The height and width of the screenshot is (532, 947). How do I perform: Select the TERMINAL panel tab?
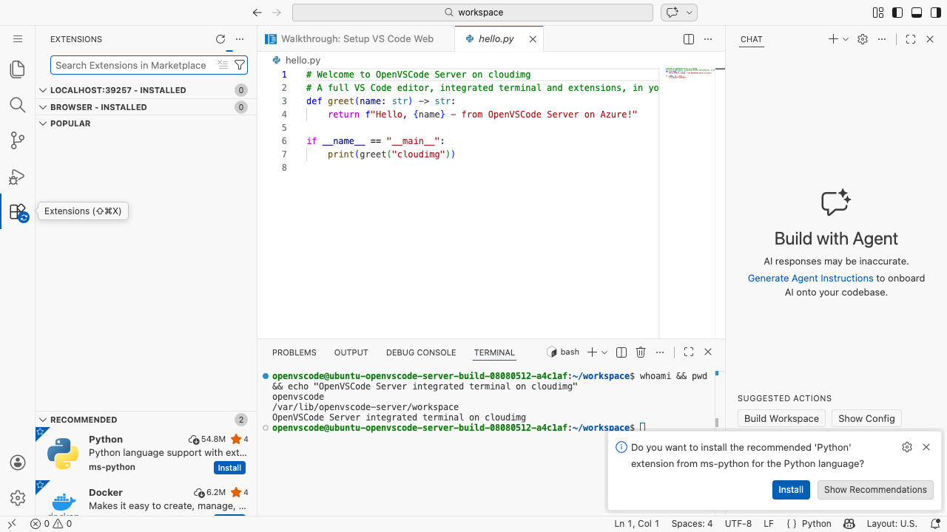[494, 352]
